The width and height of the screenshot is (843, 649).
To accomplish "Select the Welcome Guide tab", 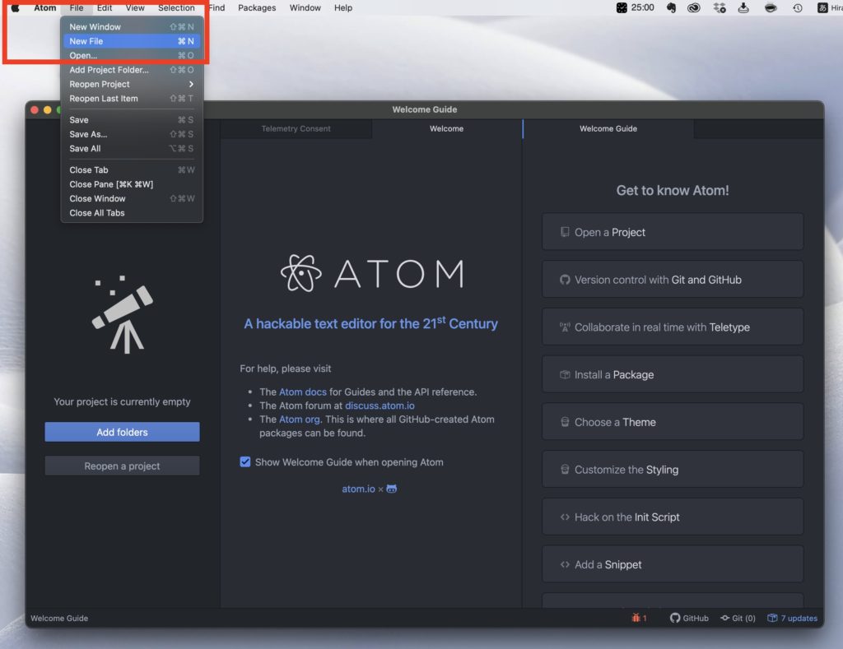I will point(608,129).
